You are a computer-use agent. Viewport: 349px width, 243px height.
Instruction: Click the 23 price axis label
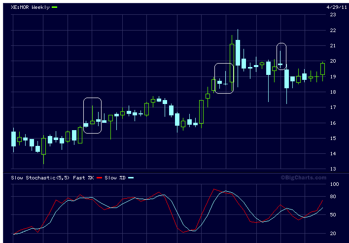point(333,15)
